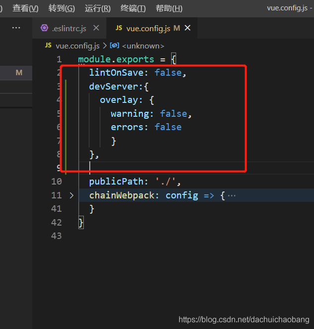Click the config parameter on line 11
Image resolution: width=314 pixels, height=329 pixels.
(x=182, y=195)
